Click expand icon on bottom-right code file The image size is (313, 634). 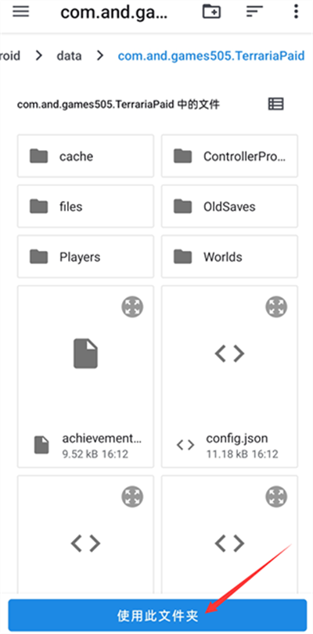pyautogui.click(x=276, y=497)
